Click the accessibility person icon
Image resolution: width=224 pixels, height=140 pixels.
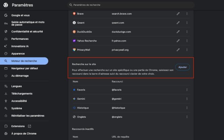click(6, 101)
